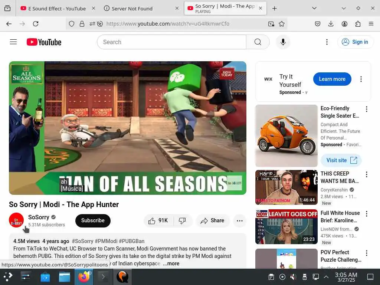Click the site security padlock icon
Viewport: 380px width, 285px height.
click(82, 24)
